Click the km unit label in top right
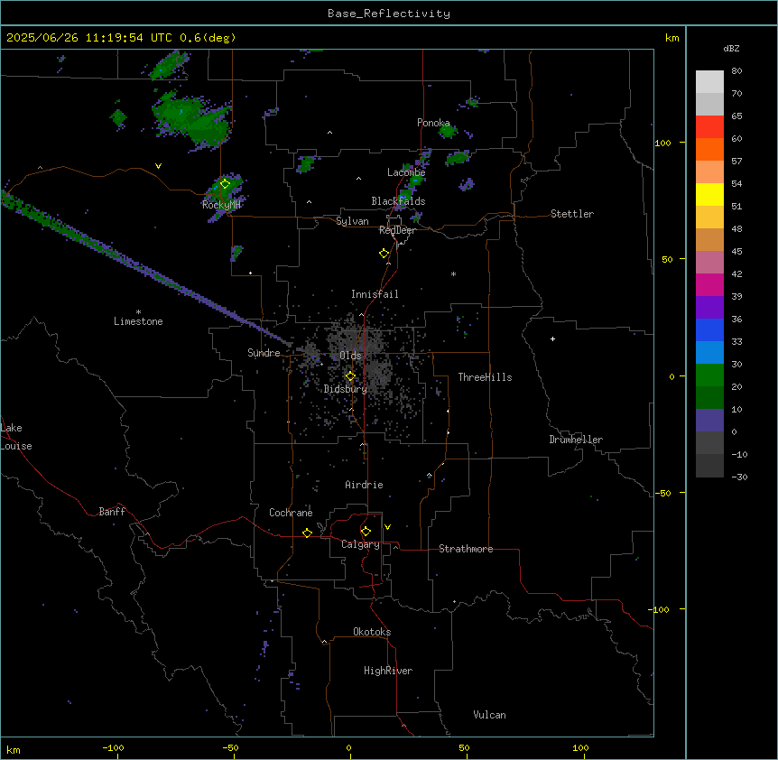The height and width of the screenshot is (760, 778). point(671,38)
